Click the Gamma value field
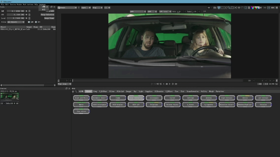The image size is (280, 157). 194,12
